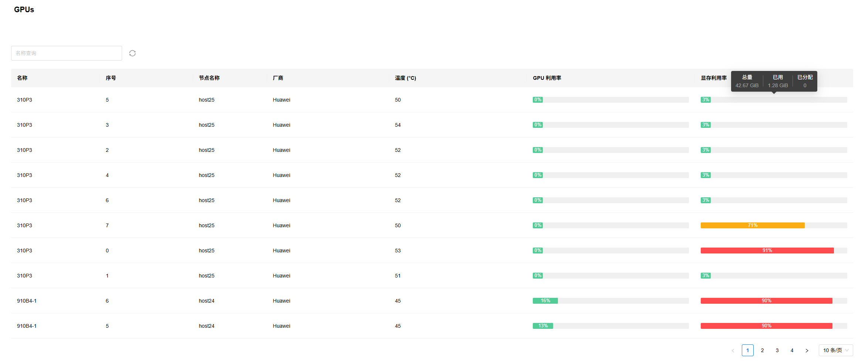Image resolution: width=858 pixels, height=361 pixels.
Task: Click the 13% GPU utilization bar
Action: click(x=543, y=326)
